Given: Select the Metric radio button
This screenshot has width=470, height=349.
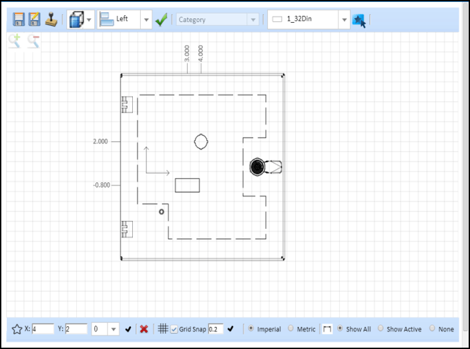Looking at the screenshot, I should (x=290, y=328).
